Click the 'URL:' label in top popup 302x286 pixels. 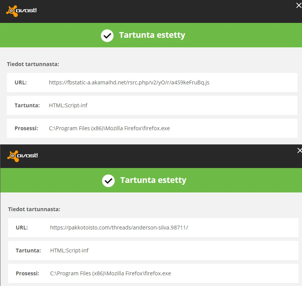click(x=21, y=82)
